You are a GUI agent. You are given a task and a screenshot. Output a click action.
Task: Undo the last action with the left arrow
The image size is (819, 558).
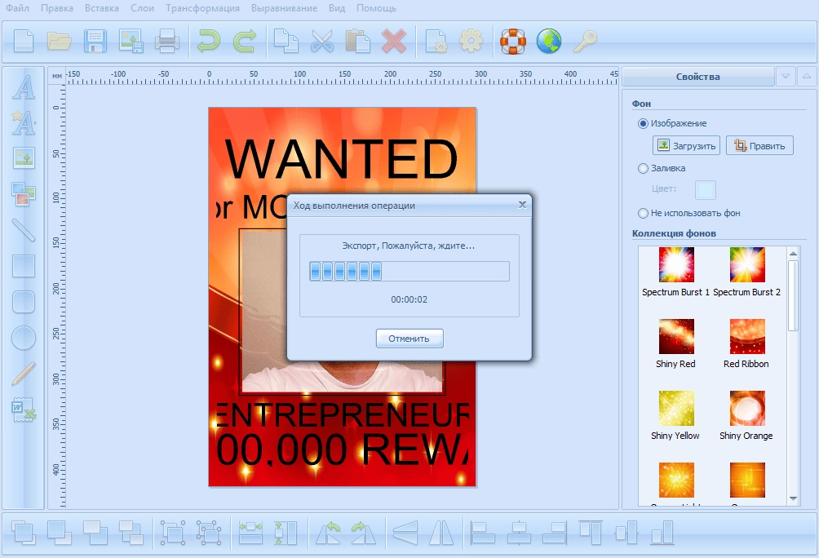click(208, 42)
